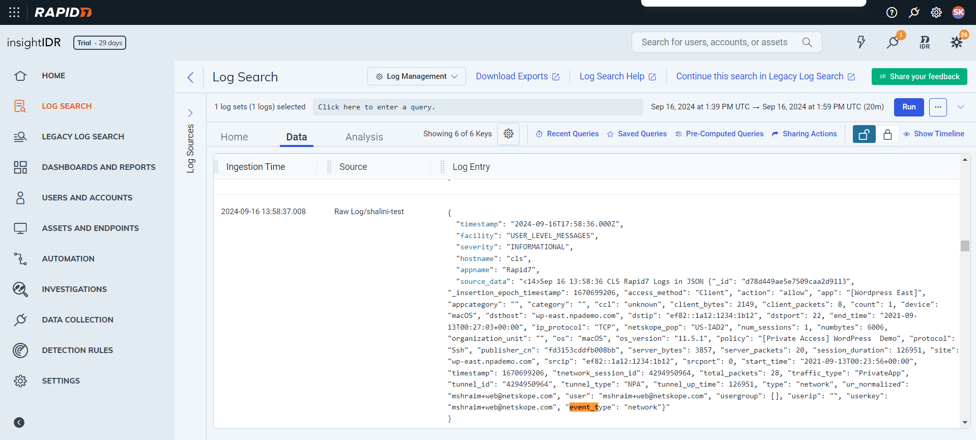This screenshot has width=976, height=440.
Task: Open Saved Queries
Action: pyautogui.click(x=637, y=134)
